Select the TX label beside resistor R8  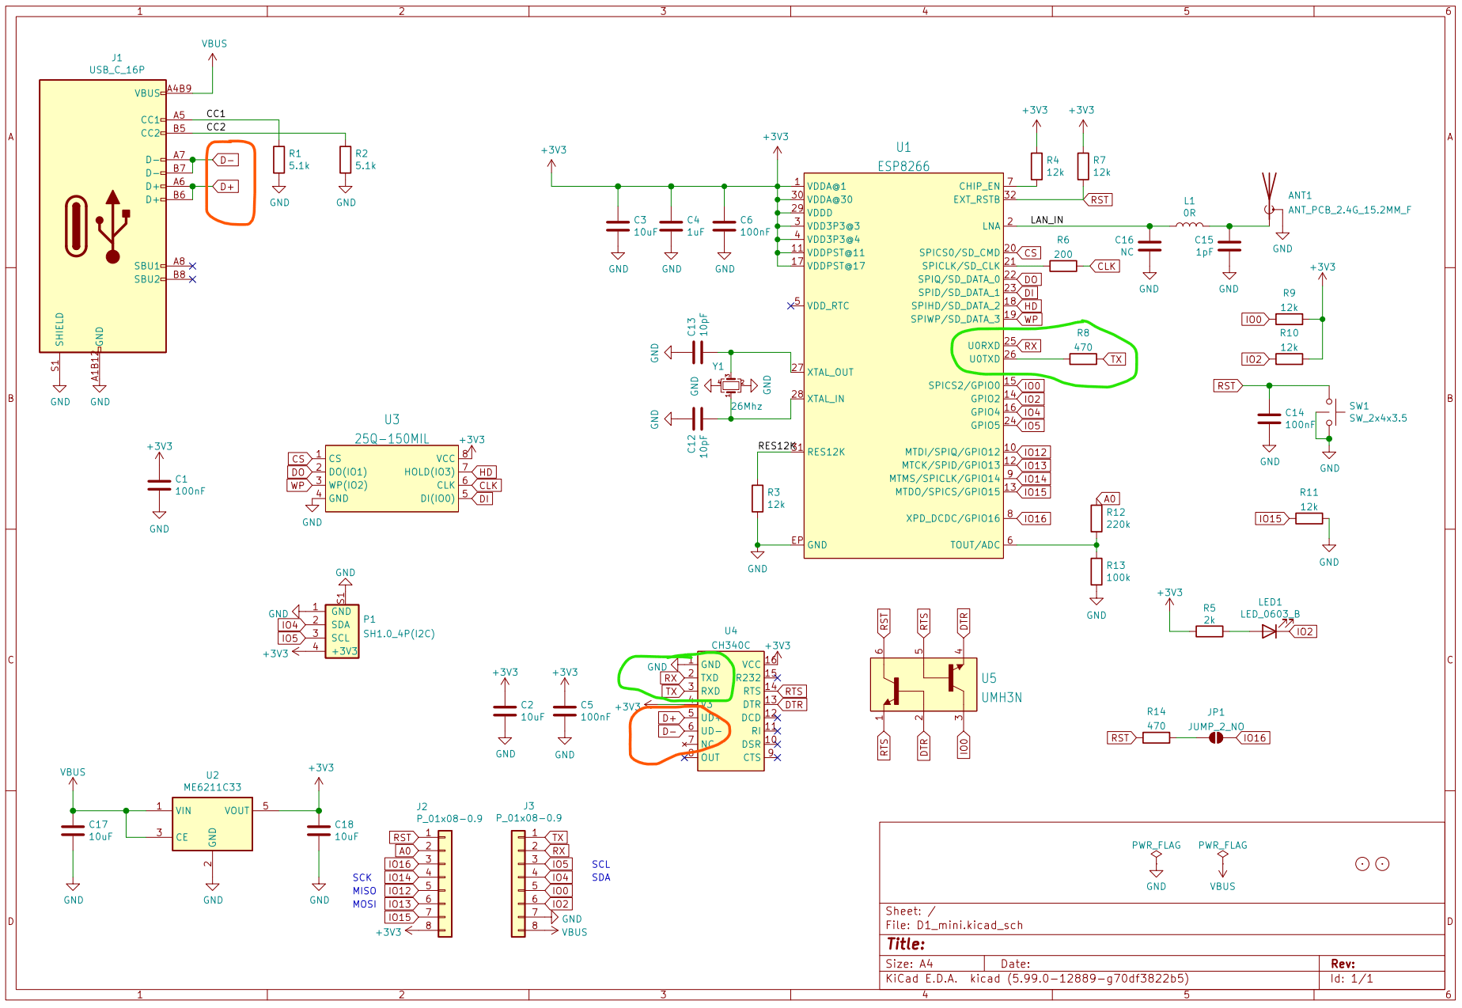[x=1116, y=359]
